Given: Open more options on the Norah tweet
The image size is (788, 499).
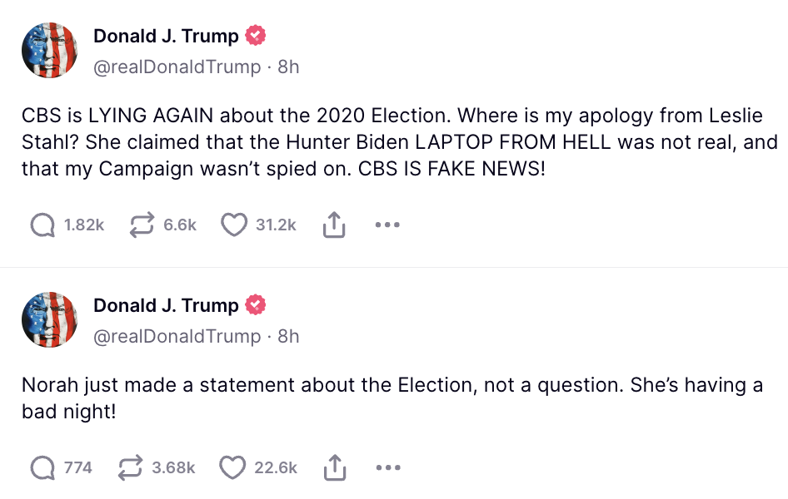Looking at the screenshot, I should pos(387,467).
